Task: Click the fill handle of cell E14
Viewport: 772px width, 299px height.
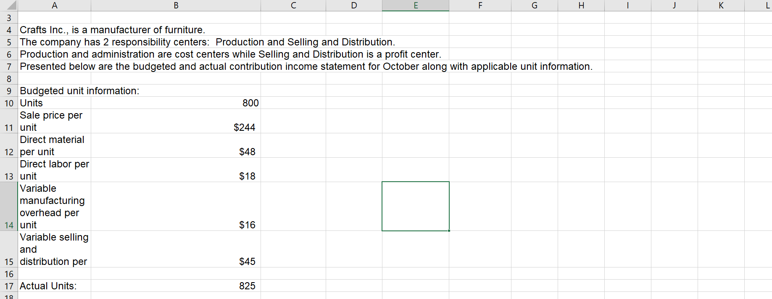Action: pos(449,230)
